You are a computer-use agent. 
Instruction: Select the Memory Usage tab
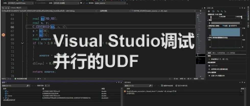221,53
